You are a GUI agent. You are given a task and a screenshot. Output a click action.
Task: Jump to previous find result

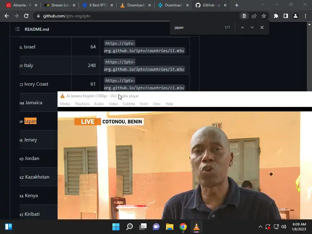tap(242, 27)
